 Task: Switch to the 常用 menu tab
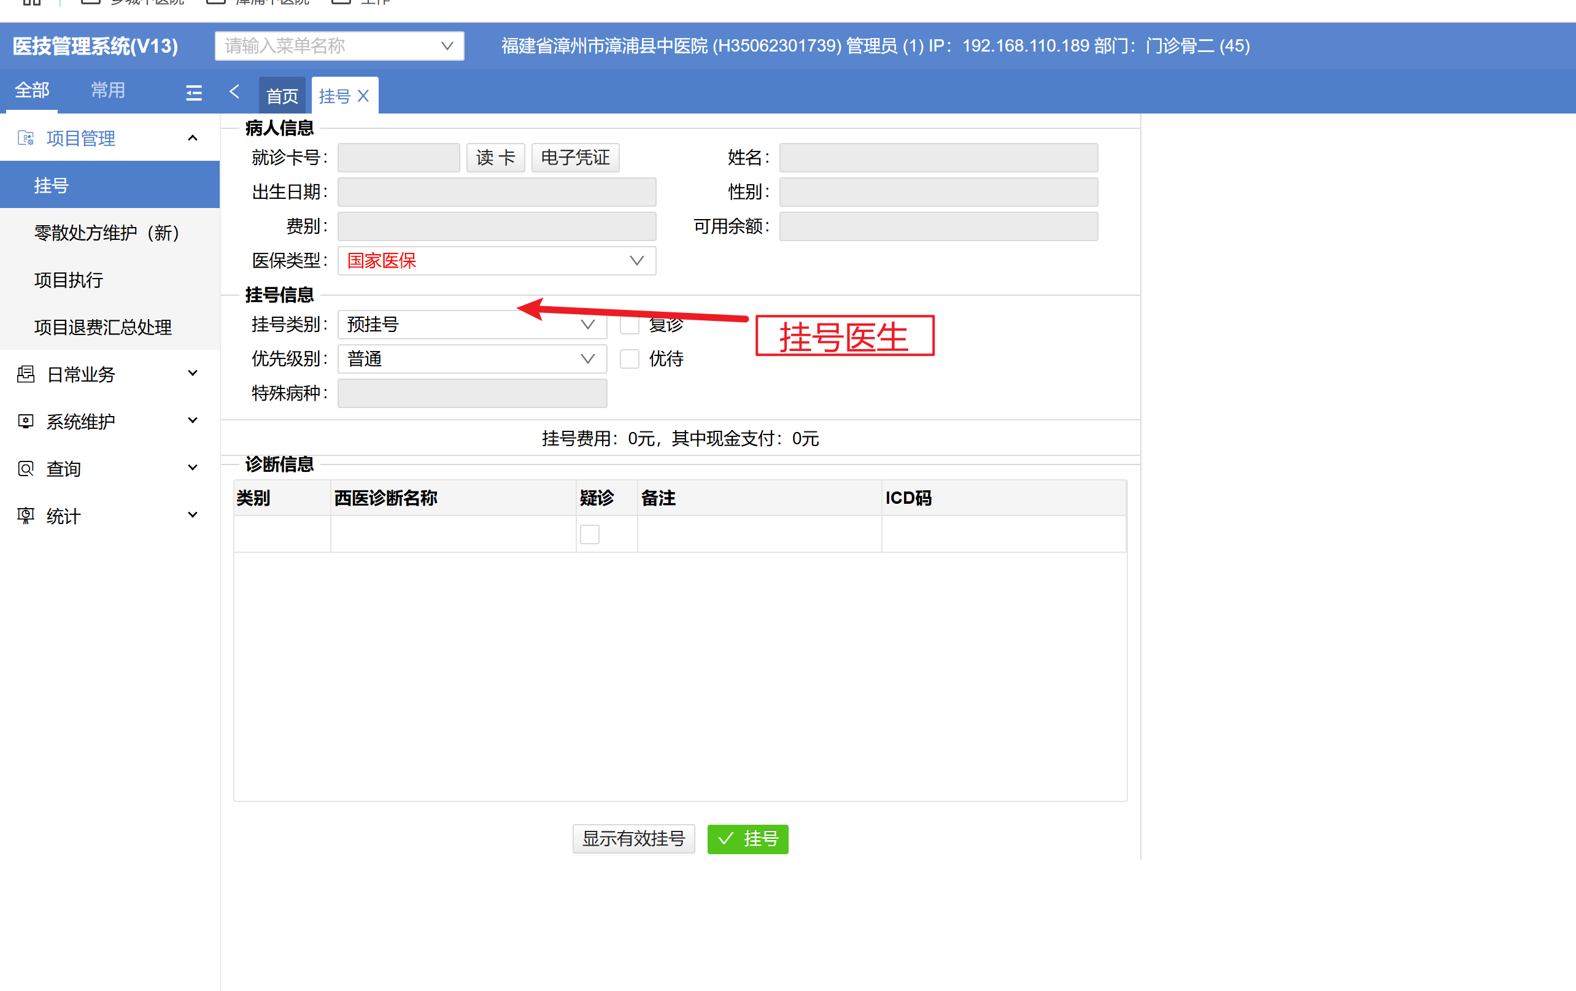pyautogui.click(x=108, y=90)
